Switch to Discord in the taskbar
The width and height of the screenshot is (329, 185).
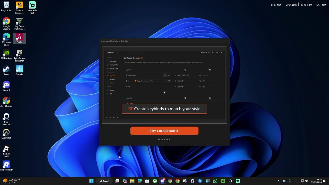(x=162, y=181)
